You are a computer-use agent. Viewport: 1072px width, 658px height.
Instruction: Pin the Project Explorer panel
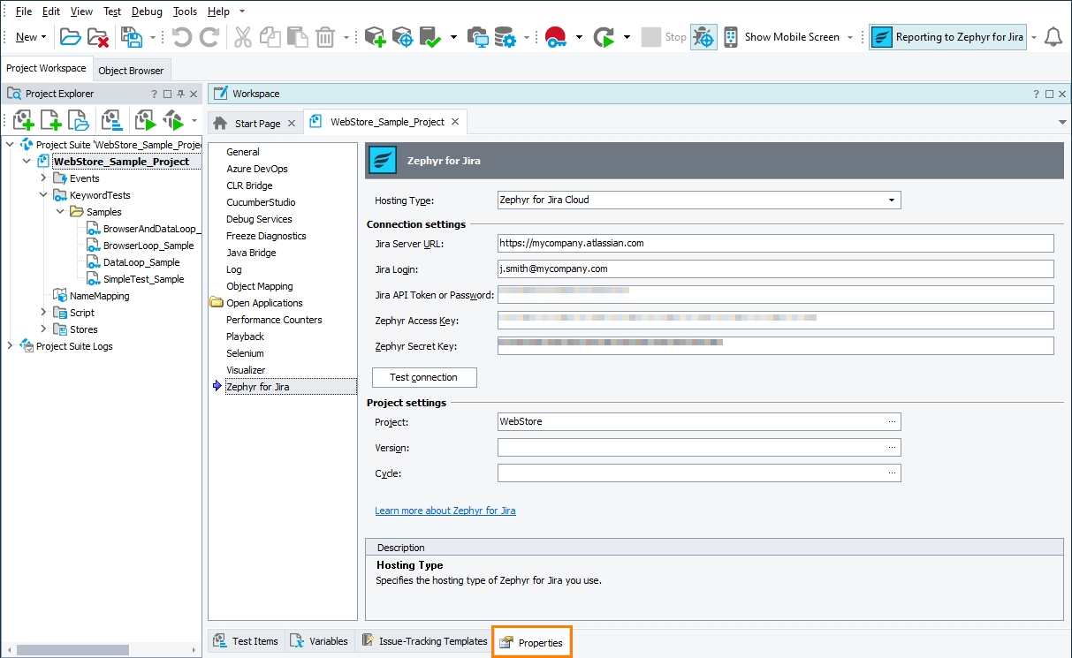[180, 94]
